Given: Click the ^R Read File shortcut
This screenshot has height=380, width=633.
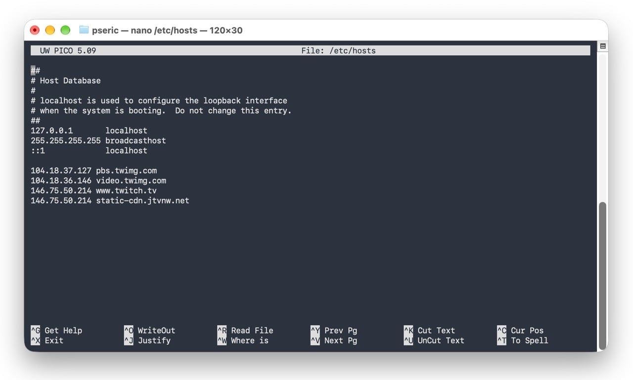Looking at the screenshot, I should click(245, 331).
